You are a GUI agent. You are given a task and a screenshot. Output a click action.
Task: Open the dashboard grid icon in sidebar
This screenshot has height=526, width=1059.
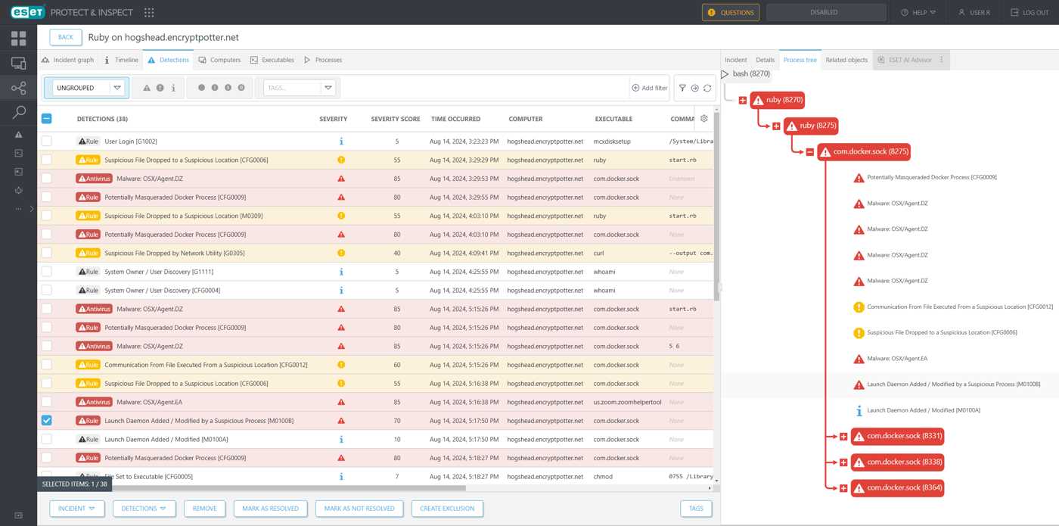click(x=18, y=39)
